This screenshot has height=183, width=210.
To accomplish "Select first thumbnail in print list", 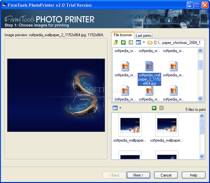I will tap(130, 125).
